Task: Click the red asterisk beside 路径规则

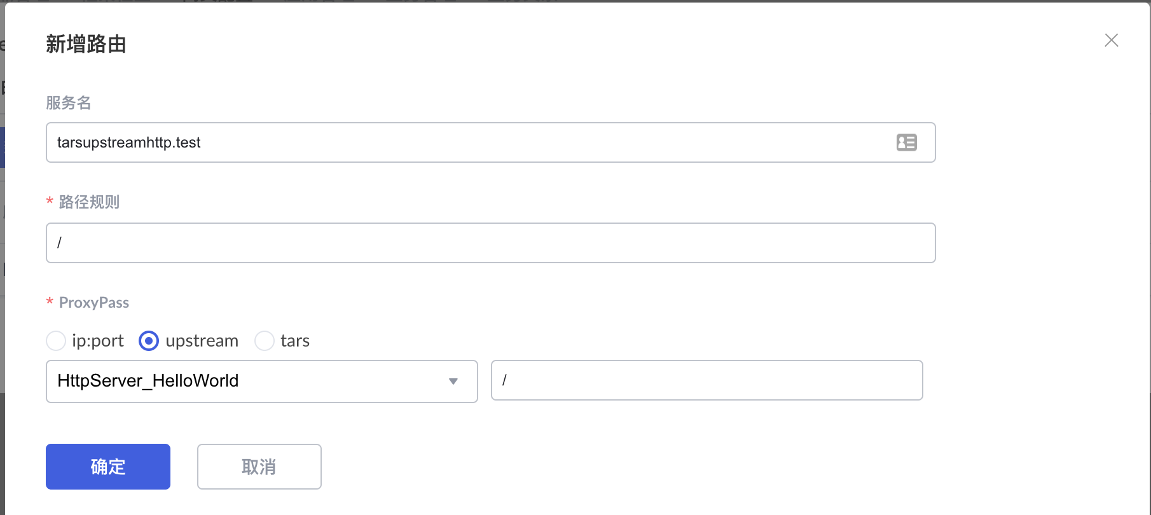Action: (50, 202)
